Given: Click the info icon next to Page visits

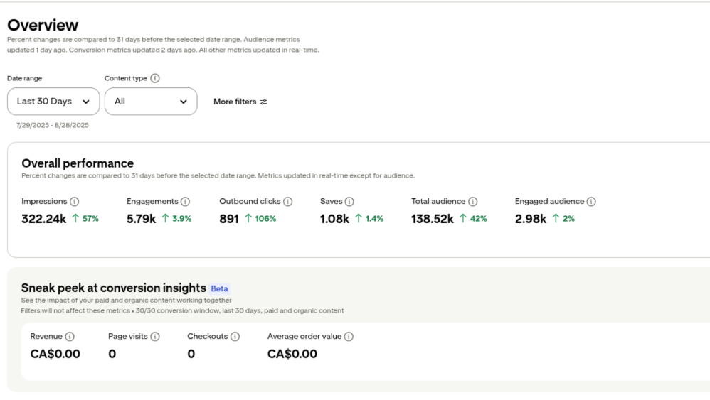Looking at the screenshot, I should pyautogui.click(x=155, y=336).
